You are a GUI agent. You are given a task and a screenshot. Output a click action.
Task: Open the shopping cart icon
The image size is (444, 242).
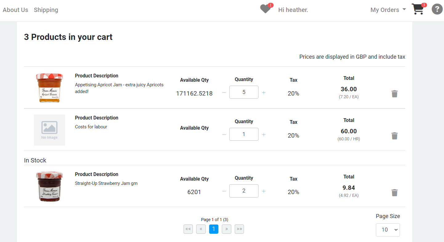pyautogui.click(x=418, y=10)
